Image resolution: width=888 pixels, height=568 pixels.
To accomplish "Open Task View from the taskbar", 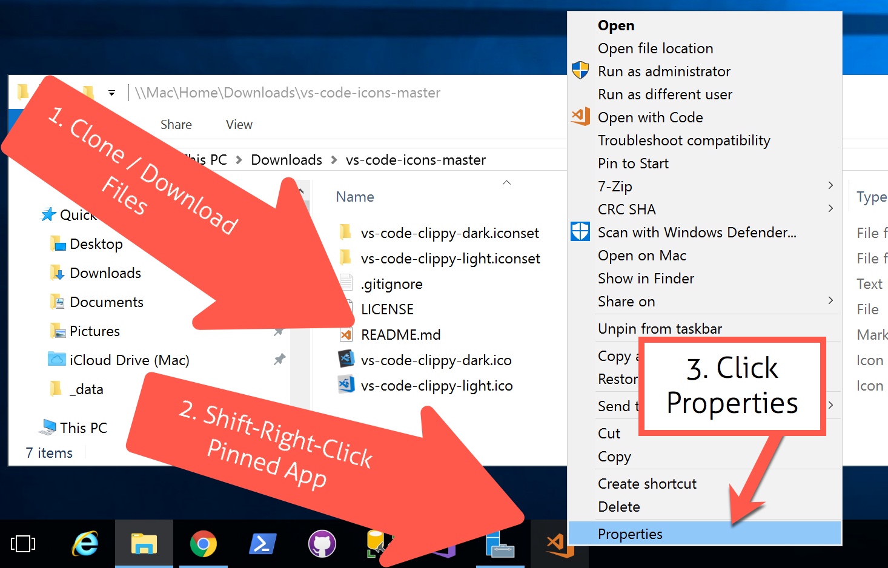I will [x=22, y=544].
